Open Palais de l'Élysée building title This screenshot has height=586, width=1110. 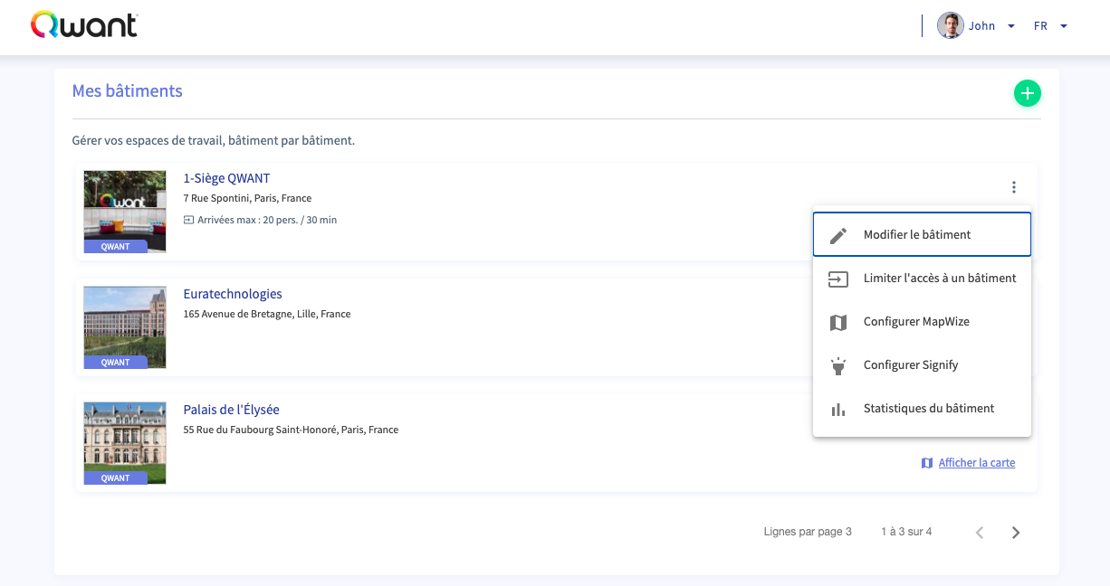click(232, 410)
